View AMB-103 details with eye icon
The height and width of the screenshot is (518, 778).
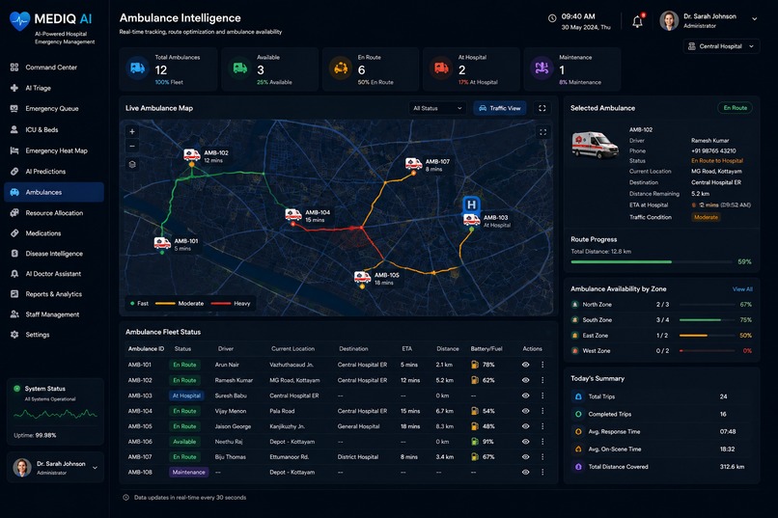525,395
